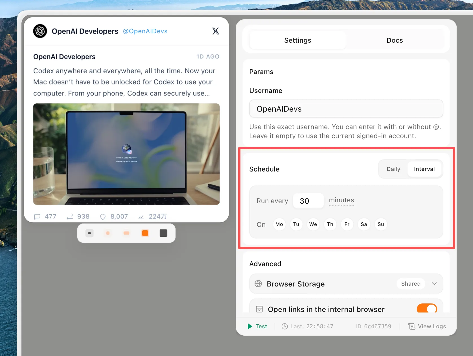The image size is (473, 356).
Task: Click the tweet author name OpenAI Developers
Action: 64,57
